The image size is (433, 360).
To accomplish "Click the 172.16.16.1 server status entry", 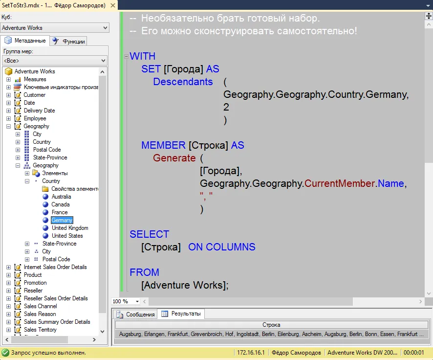I will pos(251,353).
